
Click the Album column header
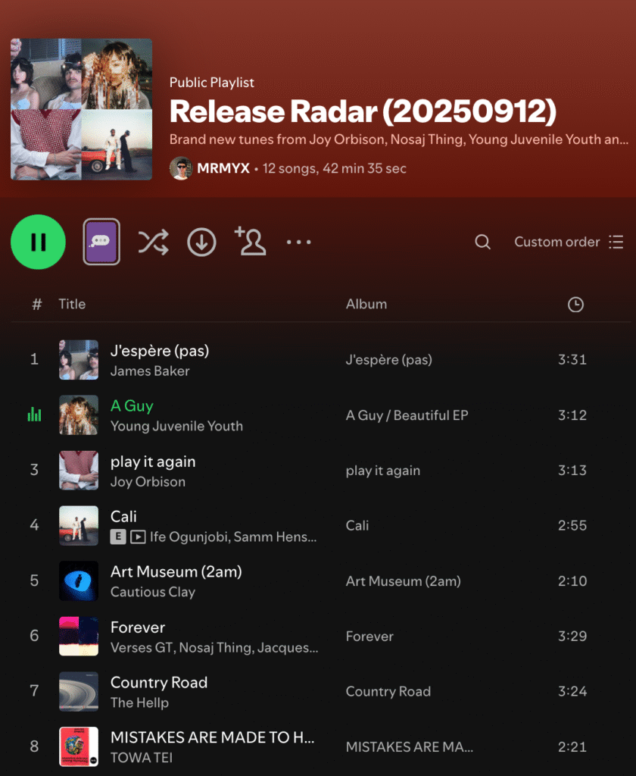366,304
